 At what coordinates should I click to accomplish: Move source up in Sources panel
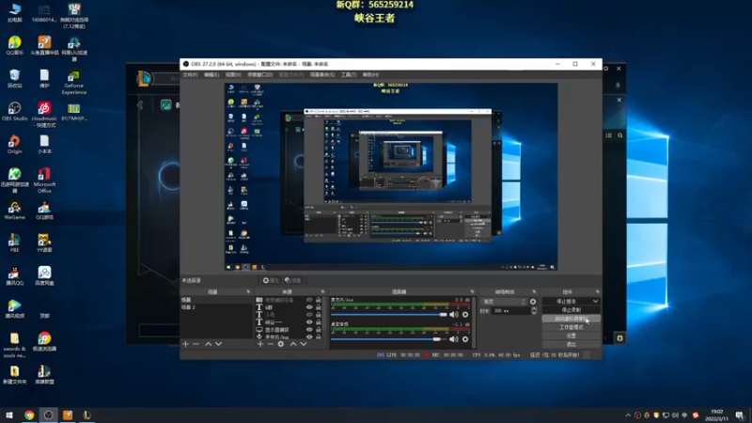(293, 344)
